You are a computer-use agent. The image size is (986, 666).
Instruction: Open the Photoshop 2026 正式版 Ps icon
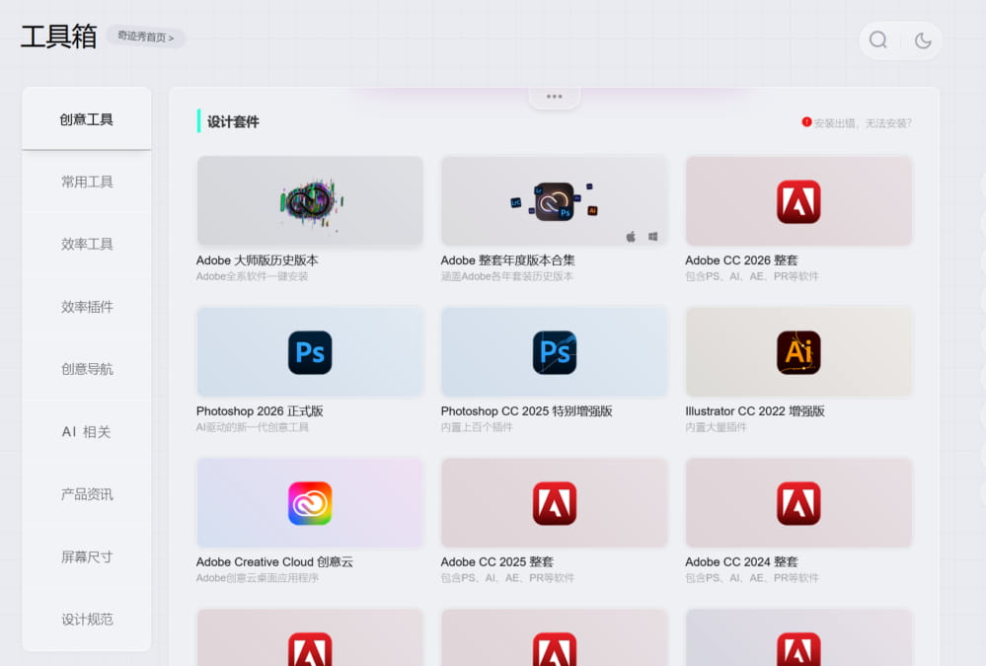[x=310, y=352]
